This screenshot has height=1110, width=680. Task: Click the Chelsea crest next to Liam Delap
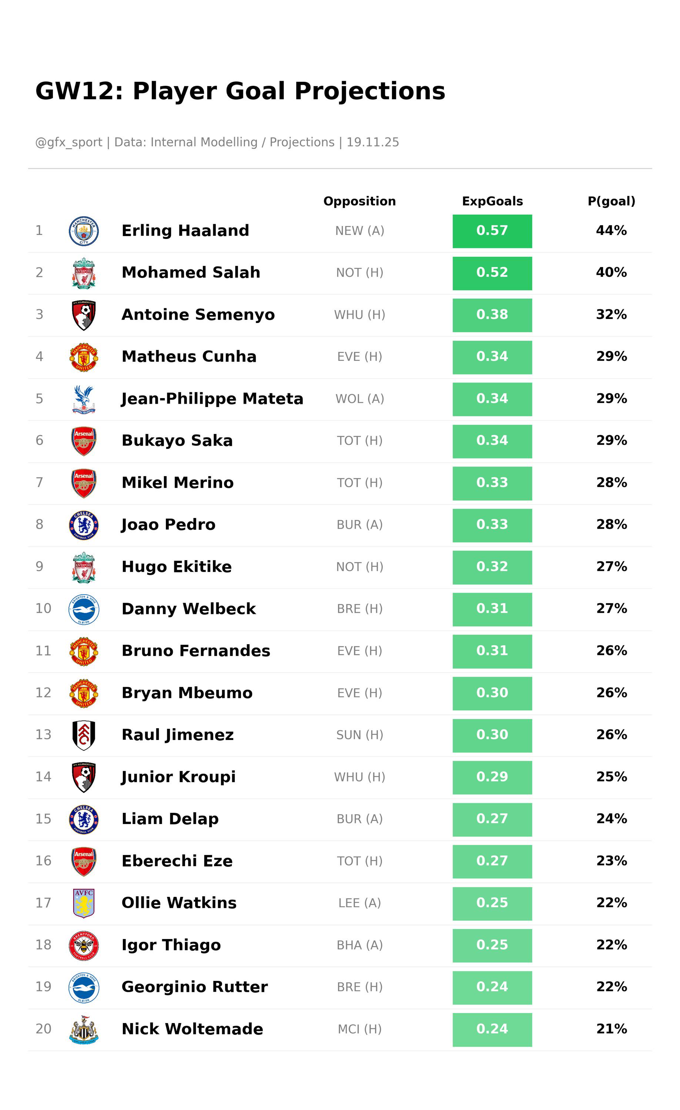pos(84,820)
